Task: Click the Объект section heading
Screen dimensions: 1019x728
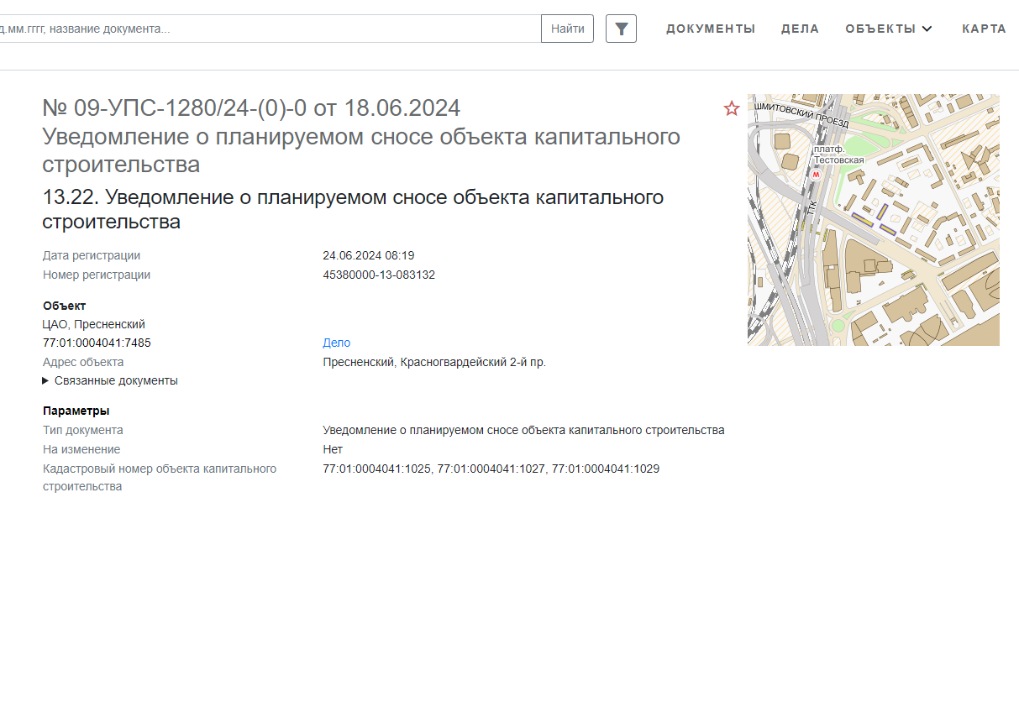Action: pos(65,306)
